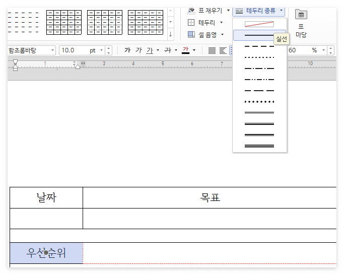Click the justify alignment icon
The height and width of the screenshot is (275, 344).
pos(212,50)
